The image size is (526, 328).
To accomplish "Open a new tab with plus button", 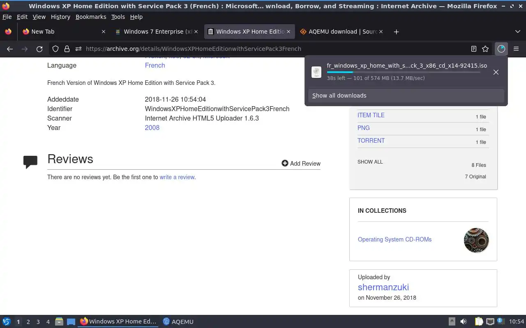I will point(396,32).
